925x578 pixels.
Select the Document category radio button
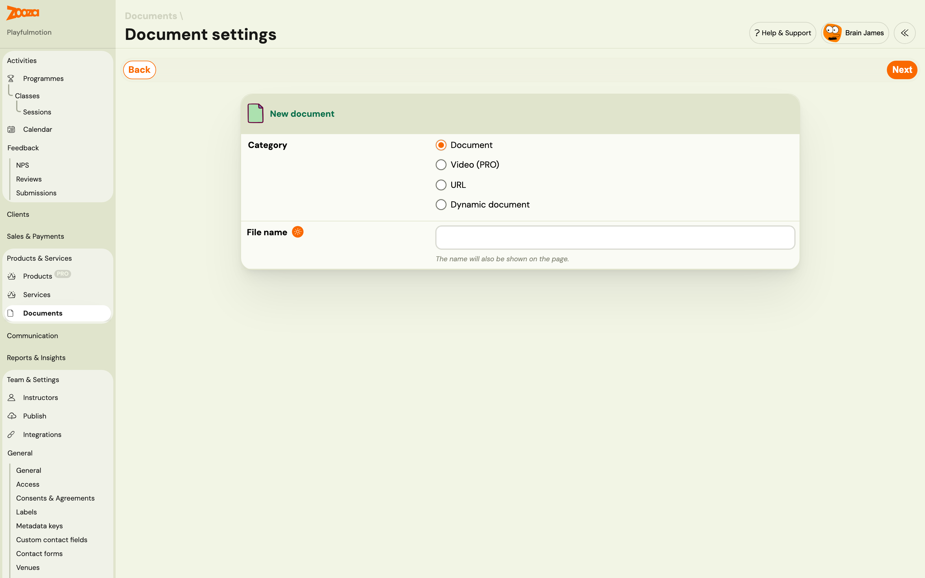pyautogui.click(x=441, y=145)
